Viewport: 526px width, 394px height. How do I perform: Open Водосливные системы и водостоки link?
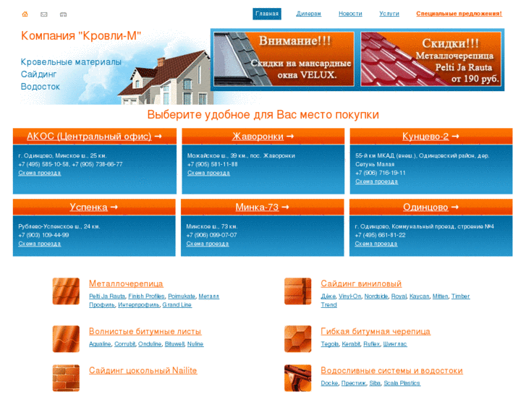click(x=392, y=371)
